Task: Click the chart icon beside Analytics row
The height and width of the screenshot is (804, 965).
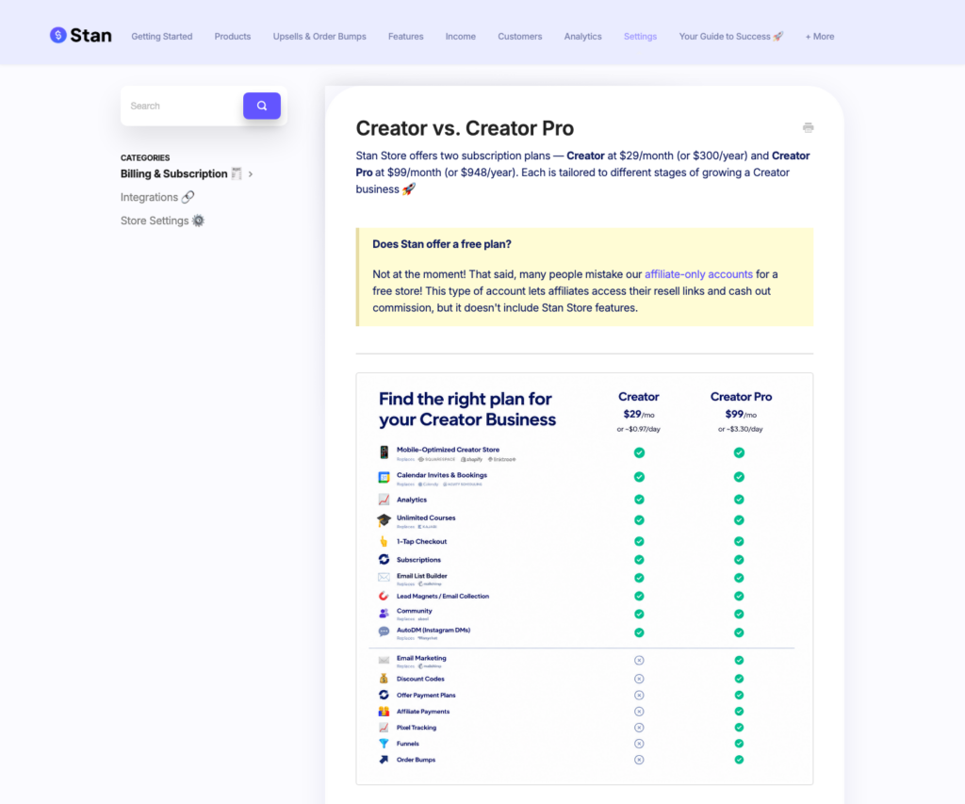Action: (384, 500)
